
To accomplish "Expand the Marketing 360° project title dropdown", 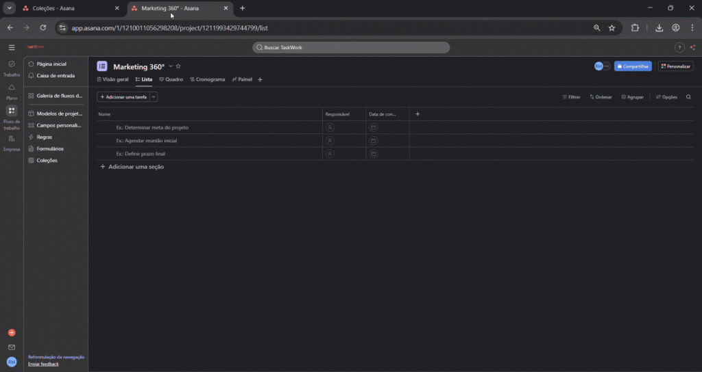I will coord(171,66).
